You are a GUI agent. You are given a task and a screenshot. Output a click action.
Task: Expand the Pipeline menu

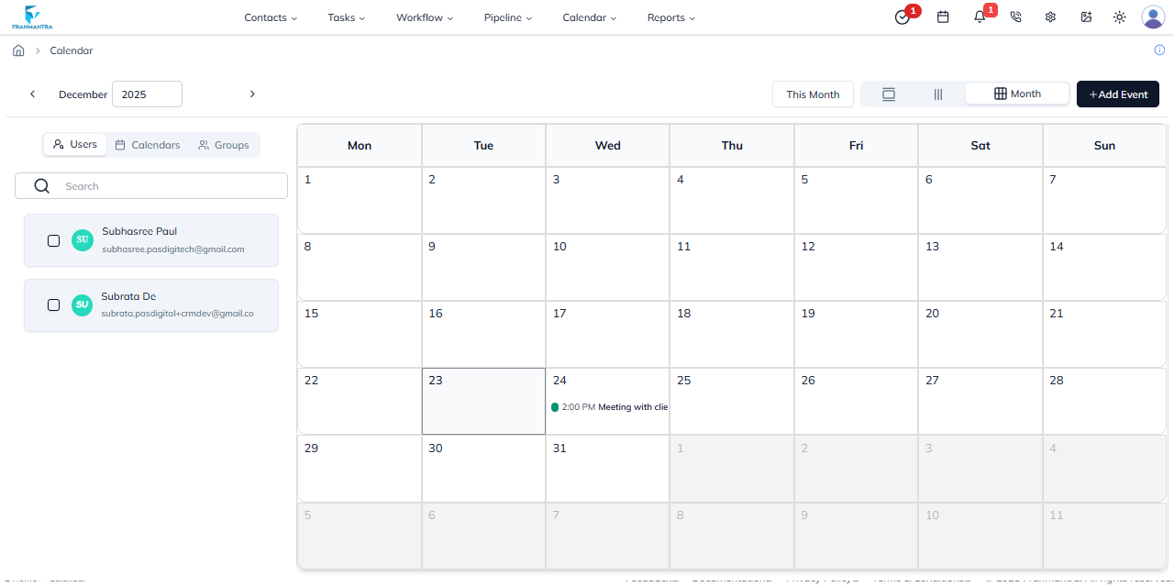[508, 17]
